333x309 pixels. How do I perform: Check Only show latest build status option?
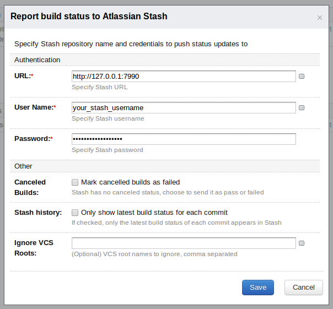point(75,213)
